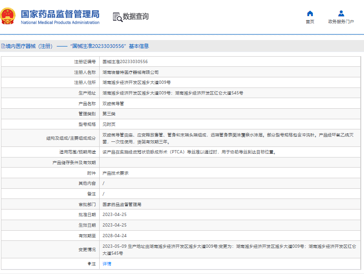Click expiry date 2028-04-24

pos(114,236)
